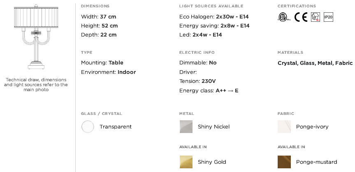This screenshot has width=355, height=172.
Task: Click the indoor-use house icon
Action: pos(316,17)
